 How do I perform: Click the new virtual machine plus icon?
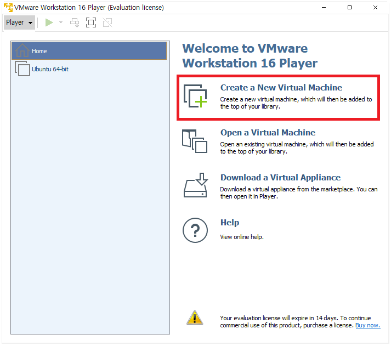tap(195, 96)
